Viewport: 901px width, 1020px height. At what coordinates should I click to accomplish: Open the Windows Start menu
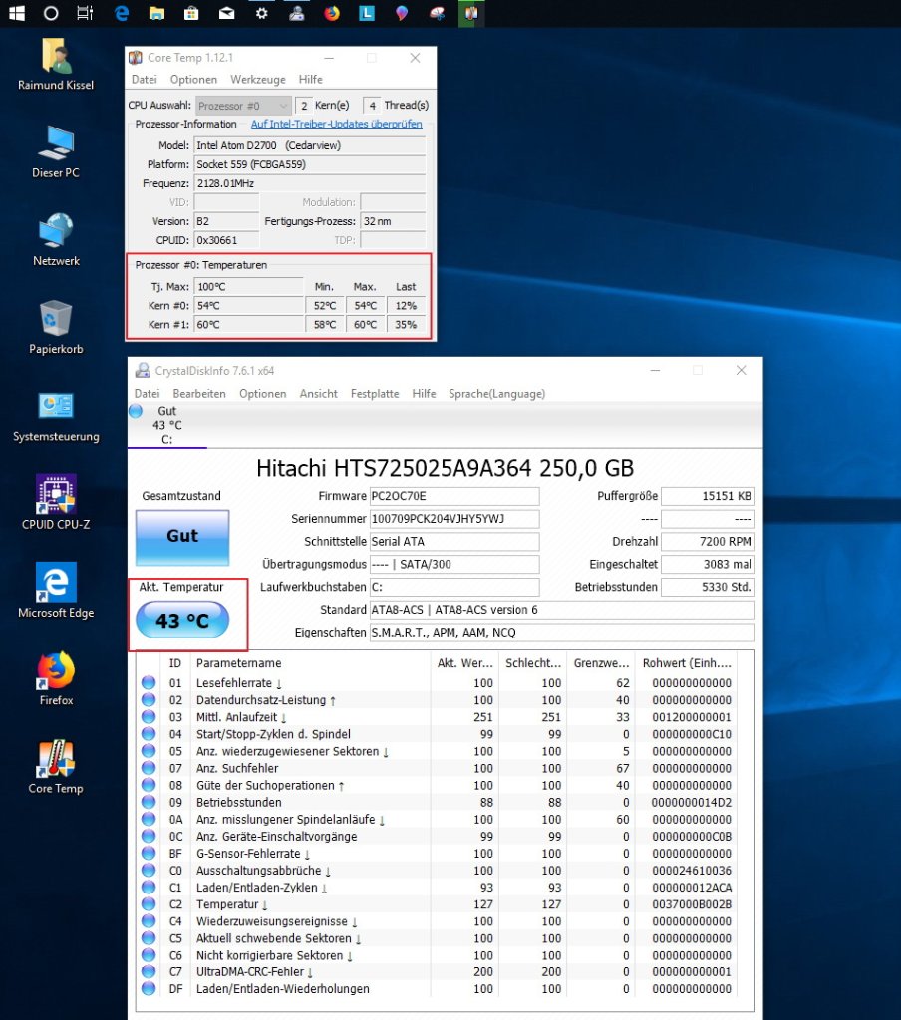[16, 13]
